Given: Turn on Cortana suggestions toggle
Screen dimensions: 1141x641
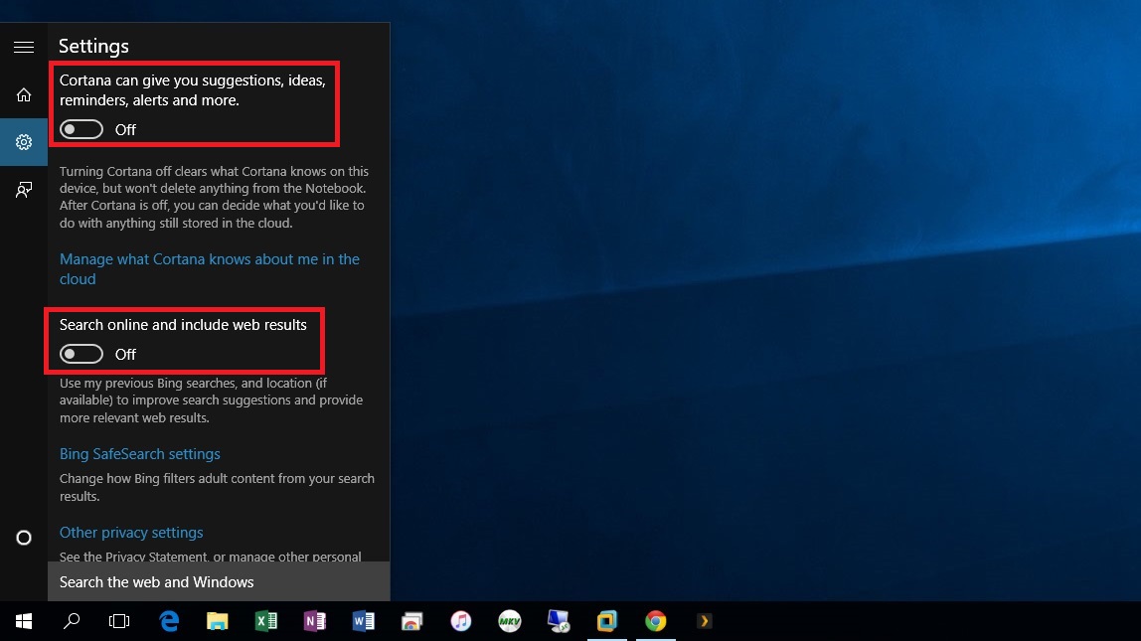Looking at the screenshot, I should pos(81,129).
